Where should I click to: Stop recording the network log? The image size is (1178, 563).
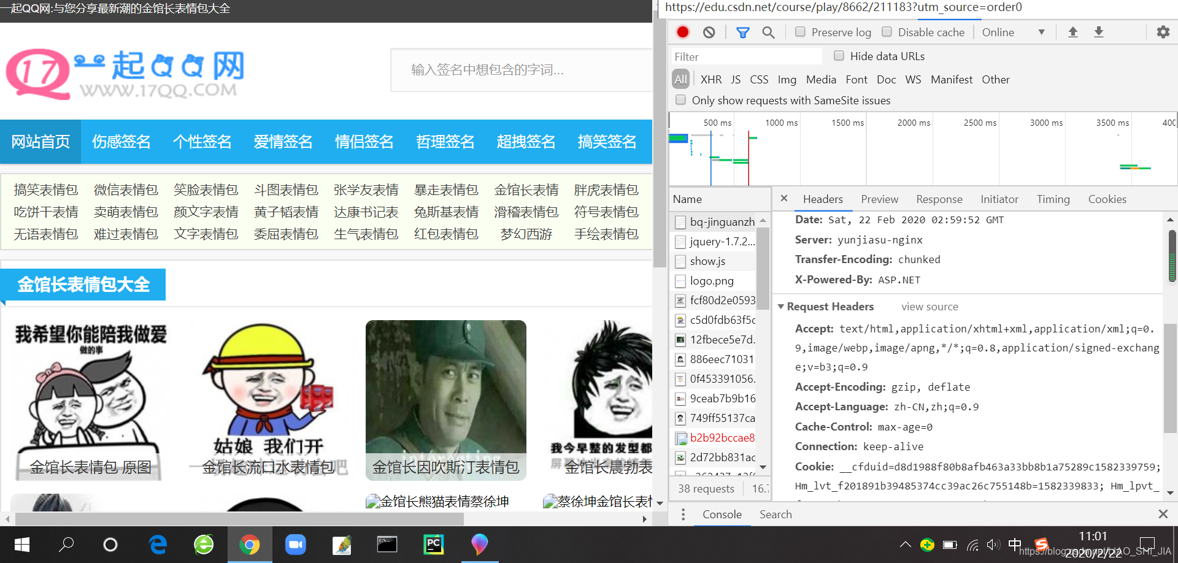[682, 32]
